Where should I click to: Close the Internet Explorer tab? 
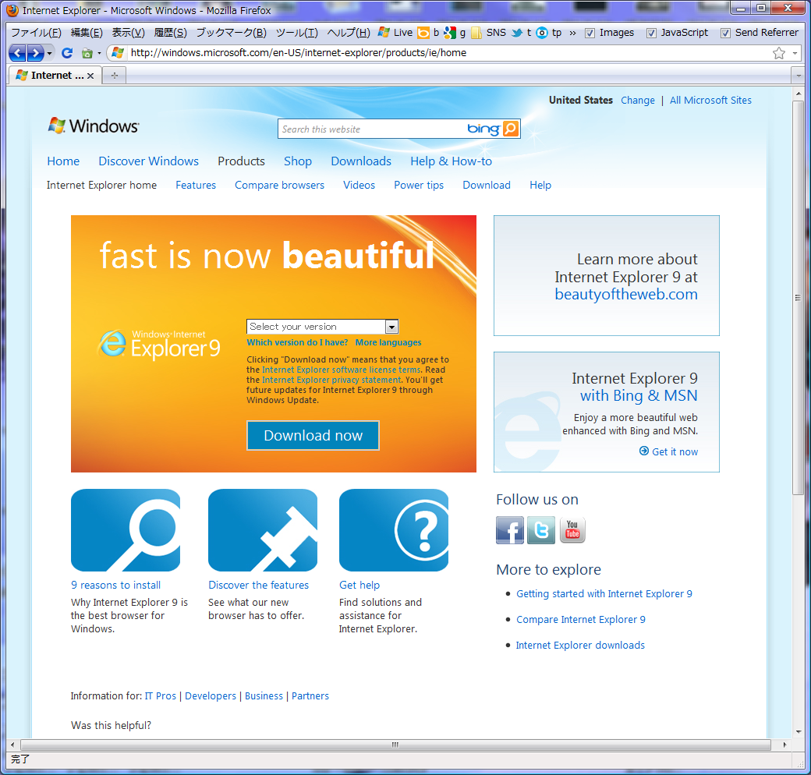pos(90,76)
